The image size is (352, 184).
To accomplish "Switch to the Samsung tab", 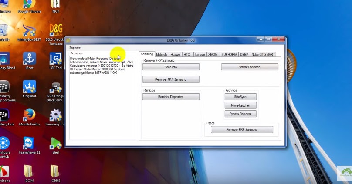I will 147,54.
